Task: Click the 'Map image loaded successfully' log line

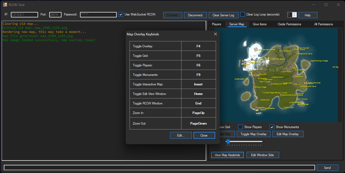Action: [49, 40]
